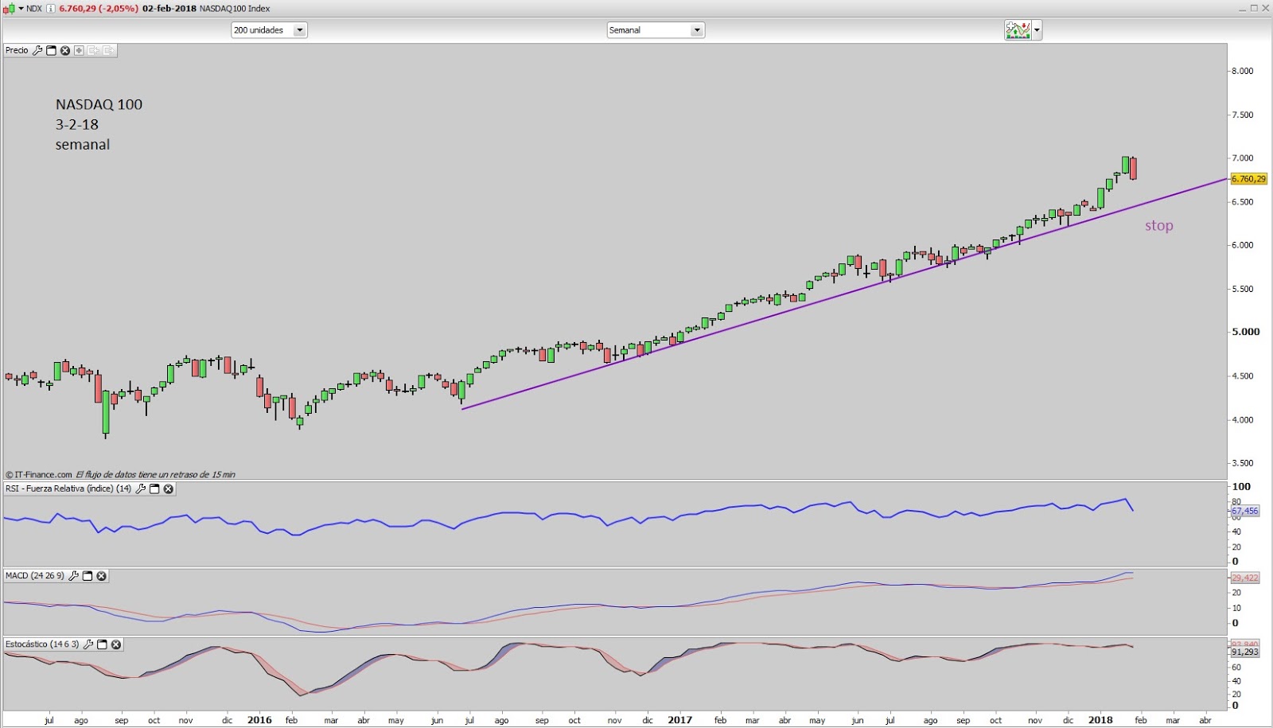
Task: Click the 8.000 price axis label
Action: 1243,71
